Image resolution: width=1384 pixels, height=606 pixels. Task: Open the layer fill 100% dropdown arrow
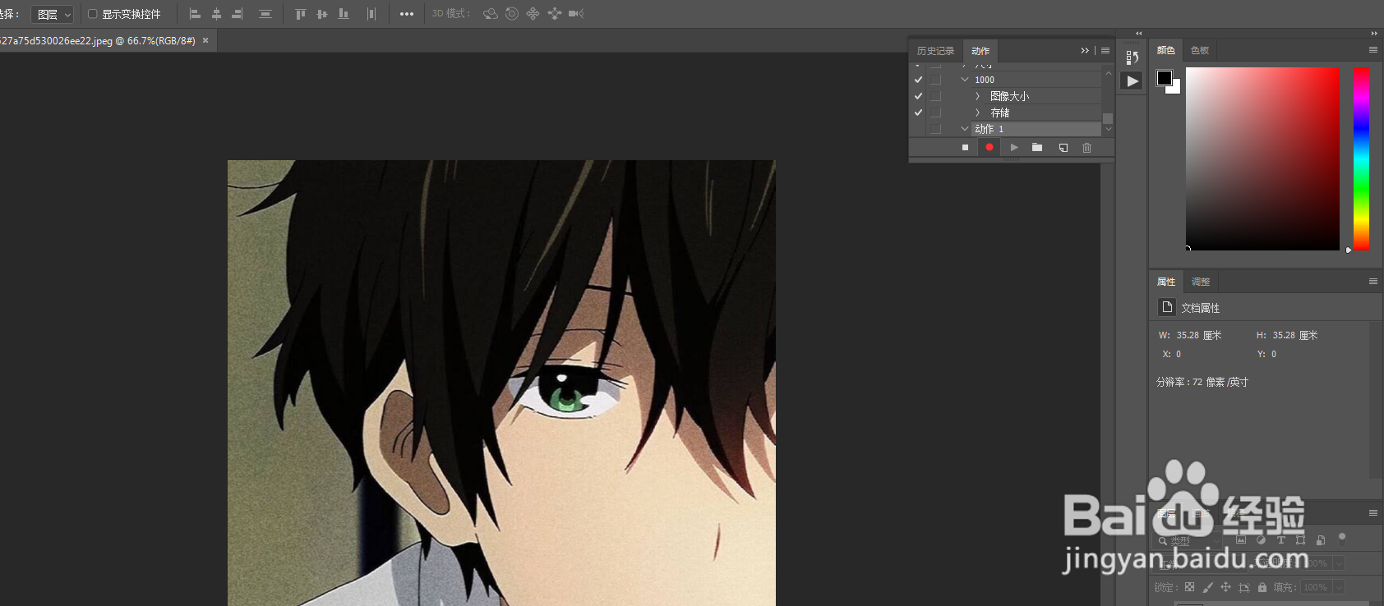tap(1339, 587)
